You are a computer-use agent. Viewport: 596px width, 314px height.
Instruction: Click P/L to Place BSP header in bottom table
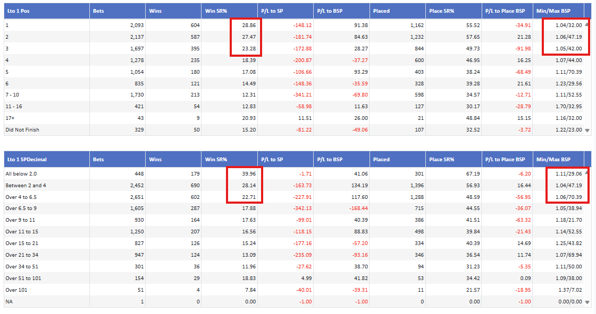click(x=505, y=159)
